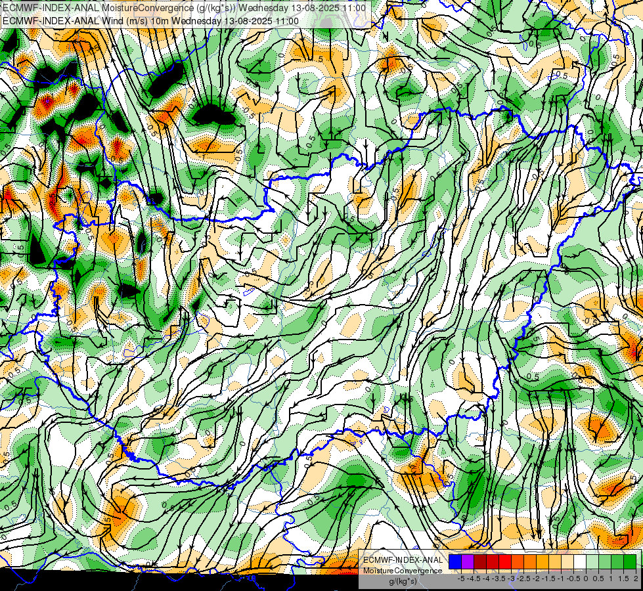Click the palest green legend swatch
Image resolution: width=643 pixels, height=591 pixels.
click(x=592, y=561)
